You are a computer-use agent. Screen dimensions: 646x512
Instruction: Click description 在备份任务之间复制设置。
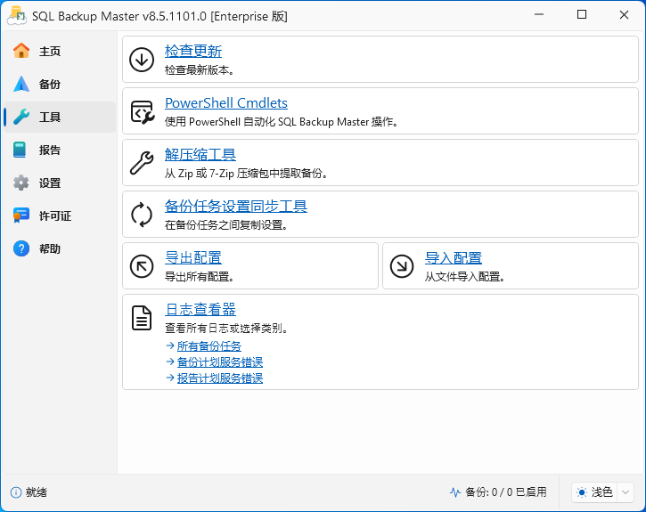pos(226,225)
